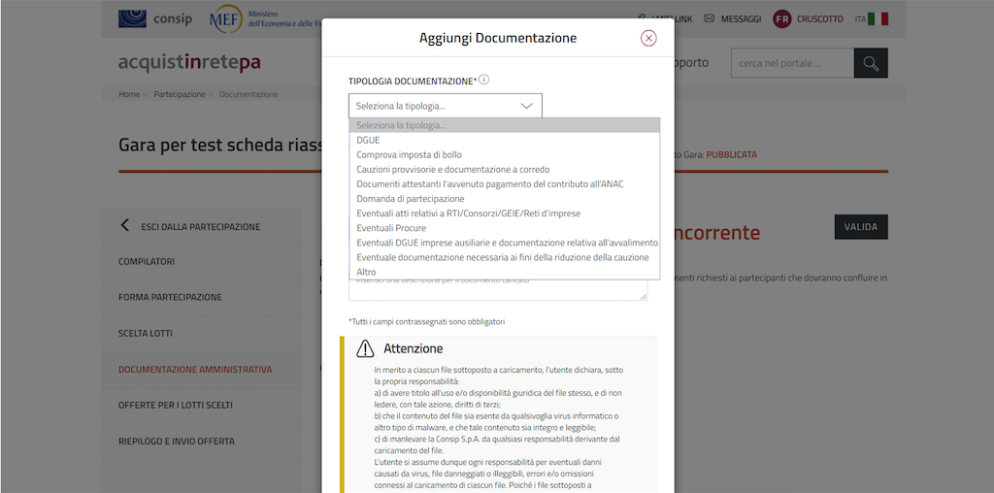Choose Comprova imposta di bollo option

(x=409, y=154)
